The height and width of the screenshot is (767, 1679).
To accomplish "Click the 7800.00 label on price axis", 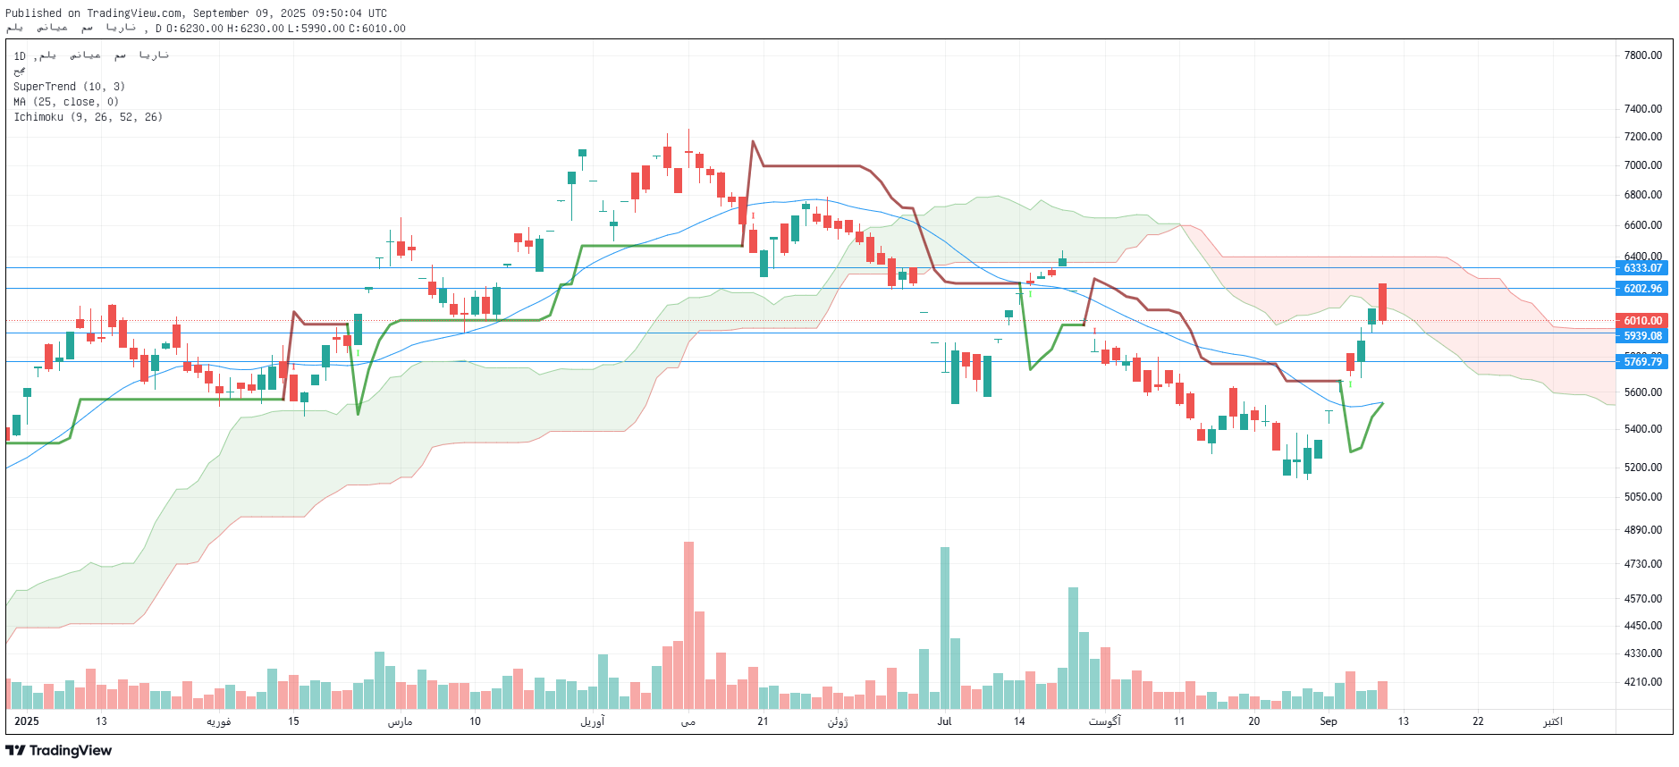I will click(1642, 55).
